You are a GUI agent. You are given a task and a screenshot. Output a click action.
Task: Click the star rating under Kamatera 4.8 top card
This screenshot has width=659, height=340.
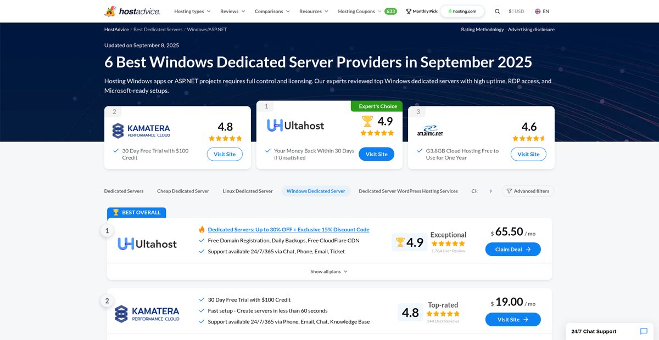(225, 139)
